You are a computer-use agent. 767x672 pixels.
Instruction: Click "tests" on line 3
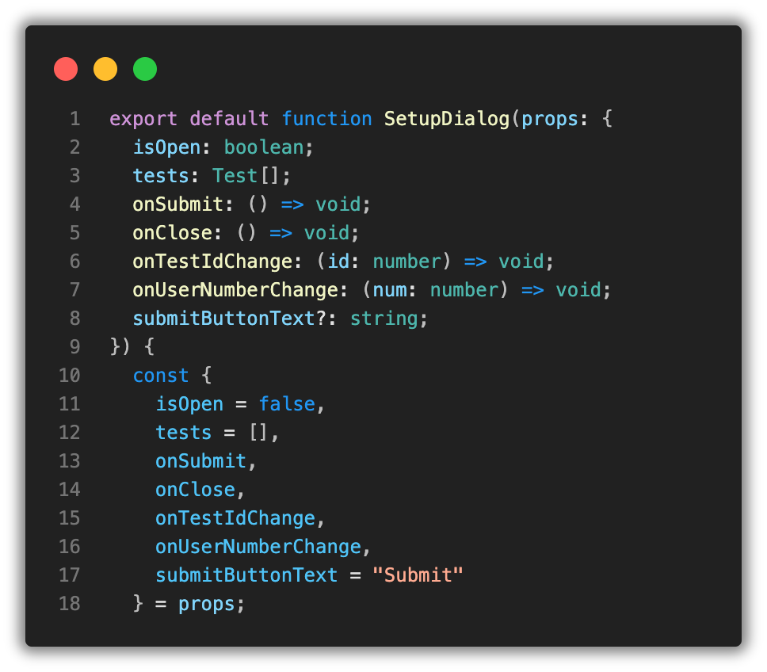[x=161, y=176]
